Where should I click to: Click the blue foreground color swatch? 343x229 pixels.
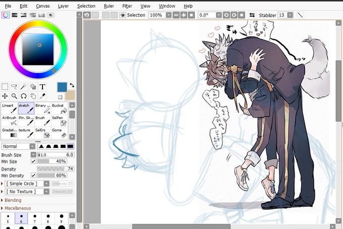click(62, 87)
